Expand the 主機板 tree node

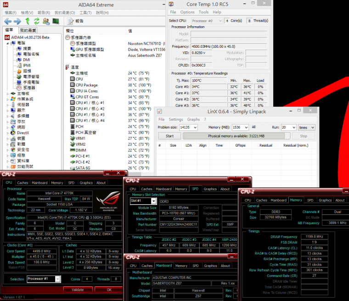tap(8, 93)
